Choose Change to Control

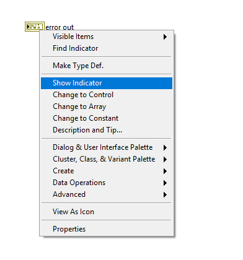[107, 95]
